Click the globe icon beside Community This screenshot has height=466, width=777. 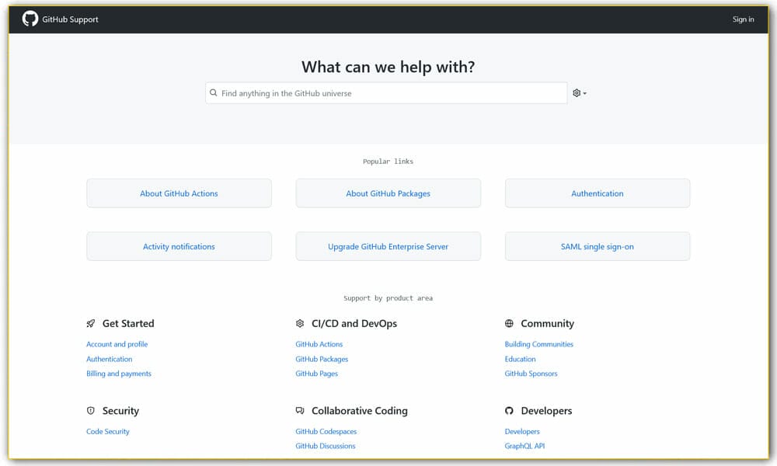point(510,323)
